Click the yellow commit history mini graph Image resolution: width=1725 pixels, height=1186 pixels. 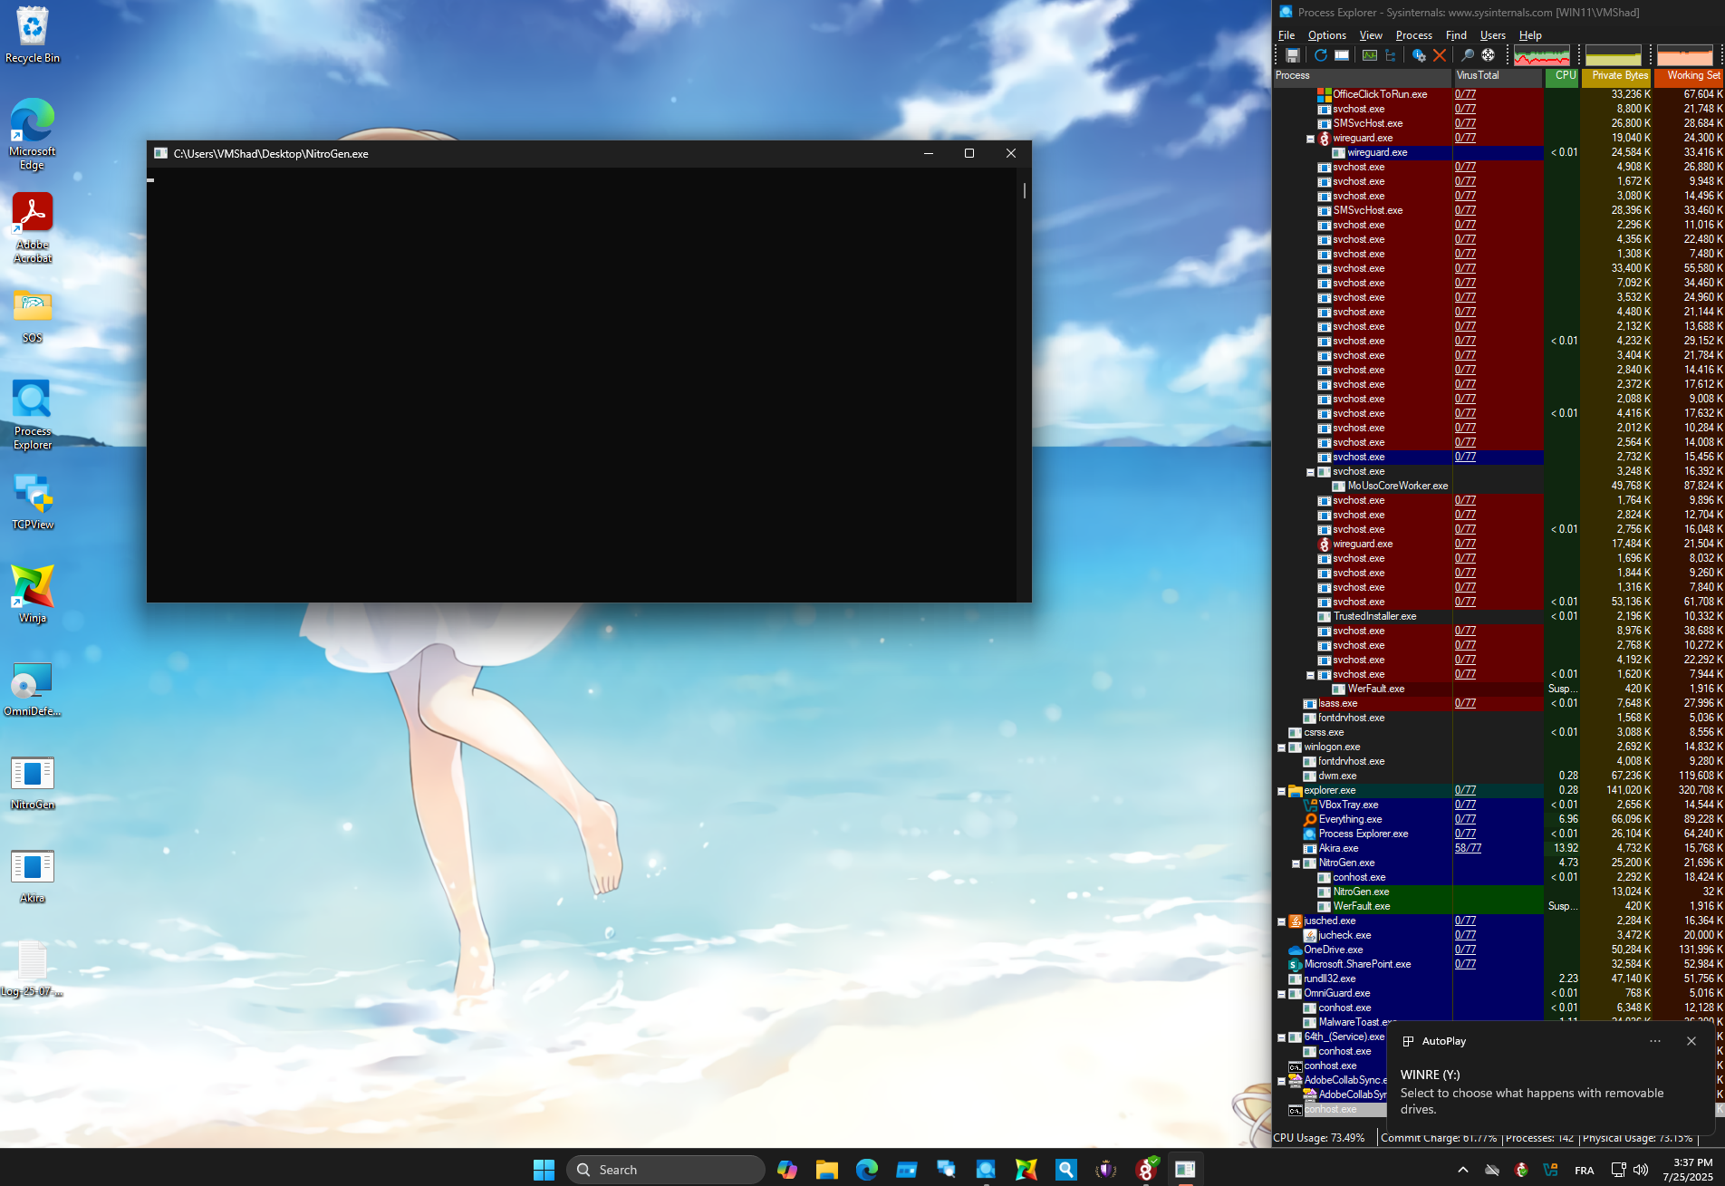pyautogui.click(x=1613, y=55)
